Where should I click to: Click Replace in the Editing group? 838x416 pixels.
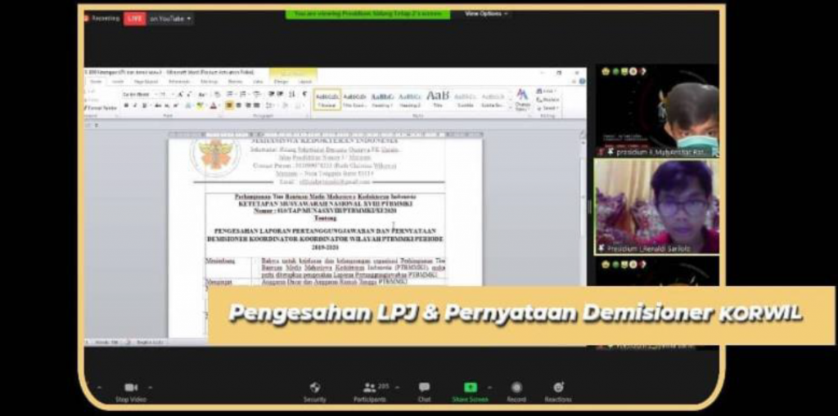(547, 100)
